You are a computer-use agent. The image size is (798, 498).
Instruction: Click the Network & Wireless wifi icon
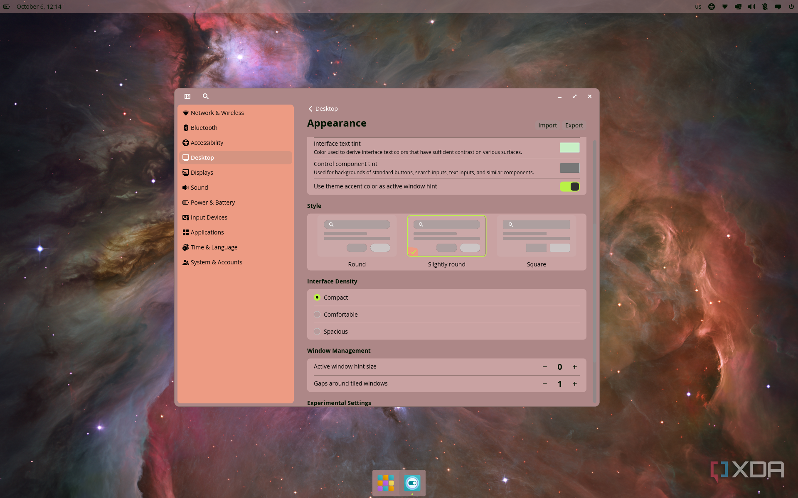pos(186,113)
